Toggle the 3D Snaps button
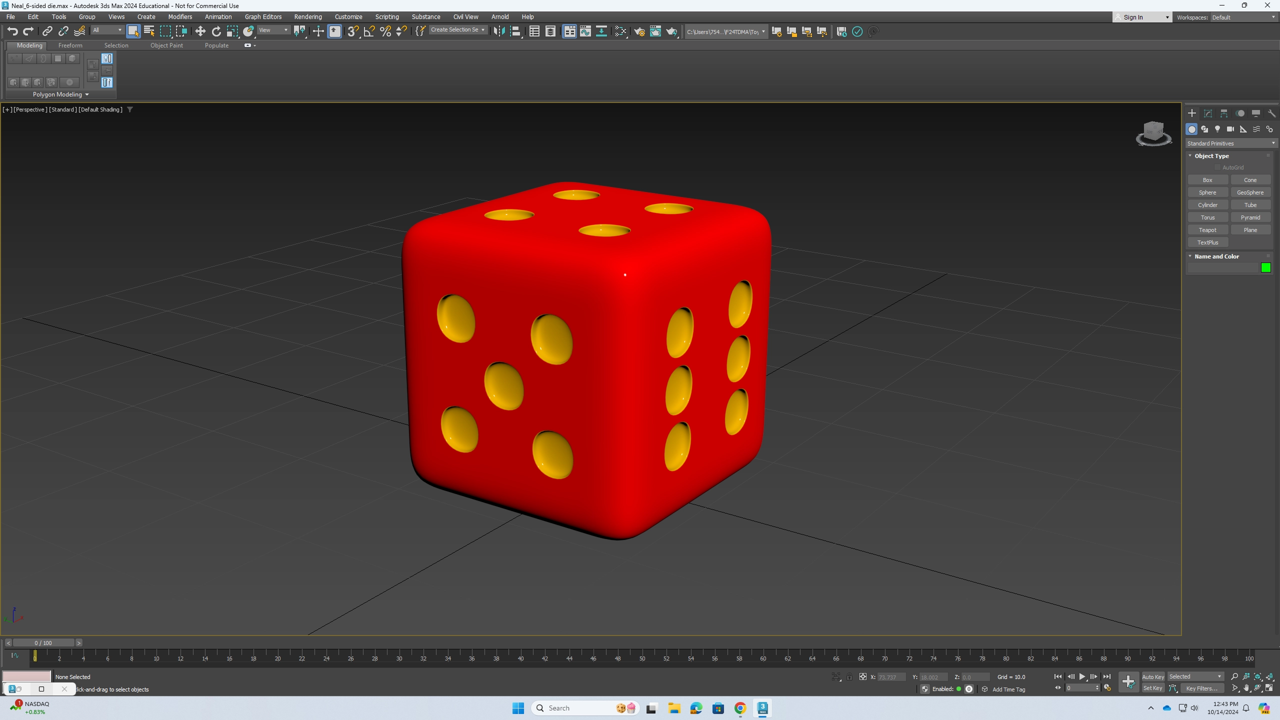Screen dimensions: 1280x720 [352, 31]
